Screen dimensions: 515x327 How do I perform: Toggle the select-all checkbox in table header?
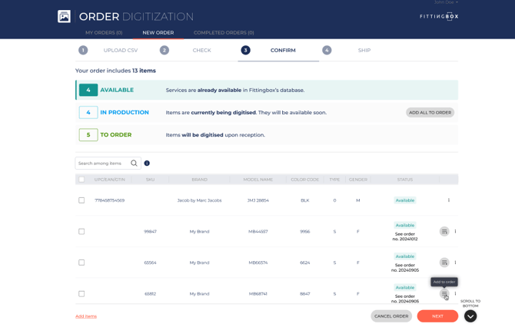pos(81,180)
